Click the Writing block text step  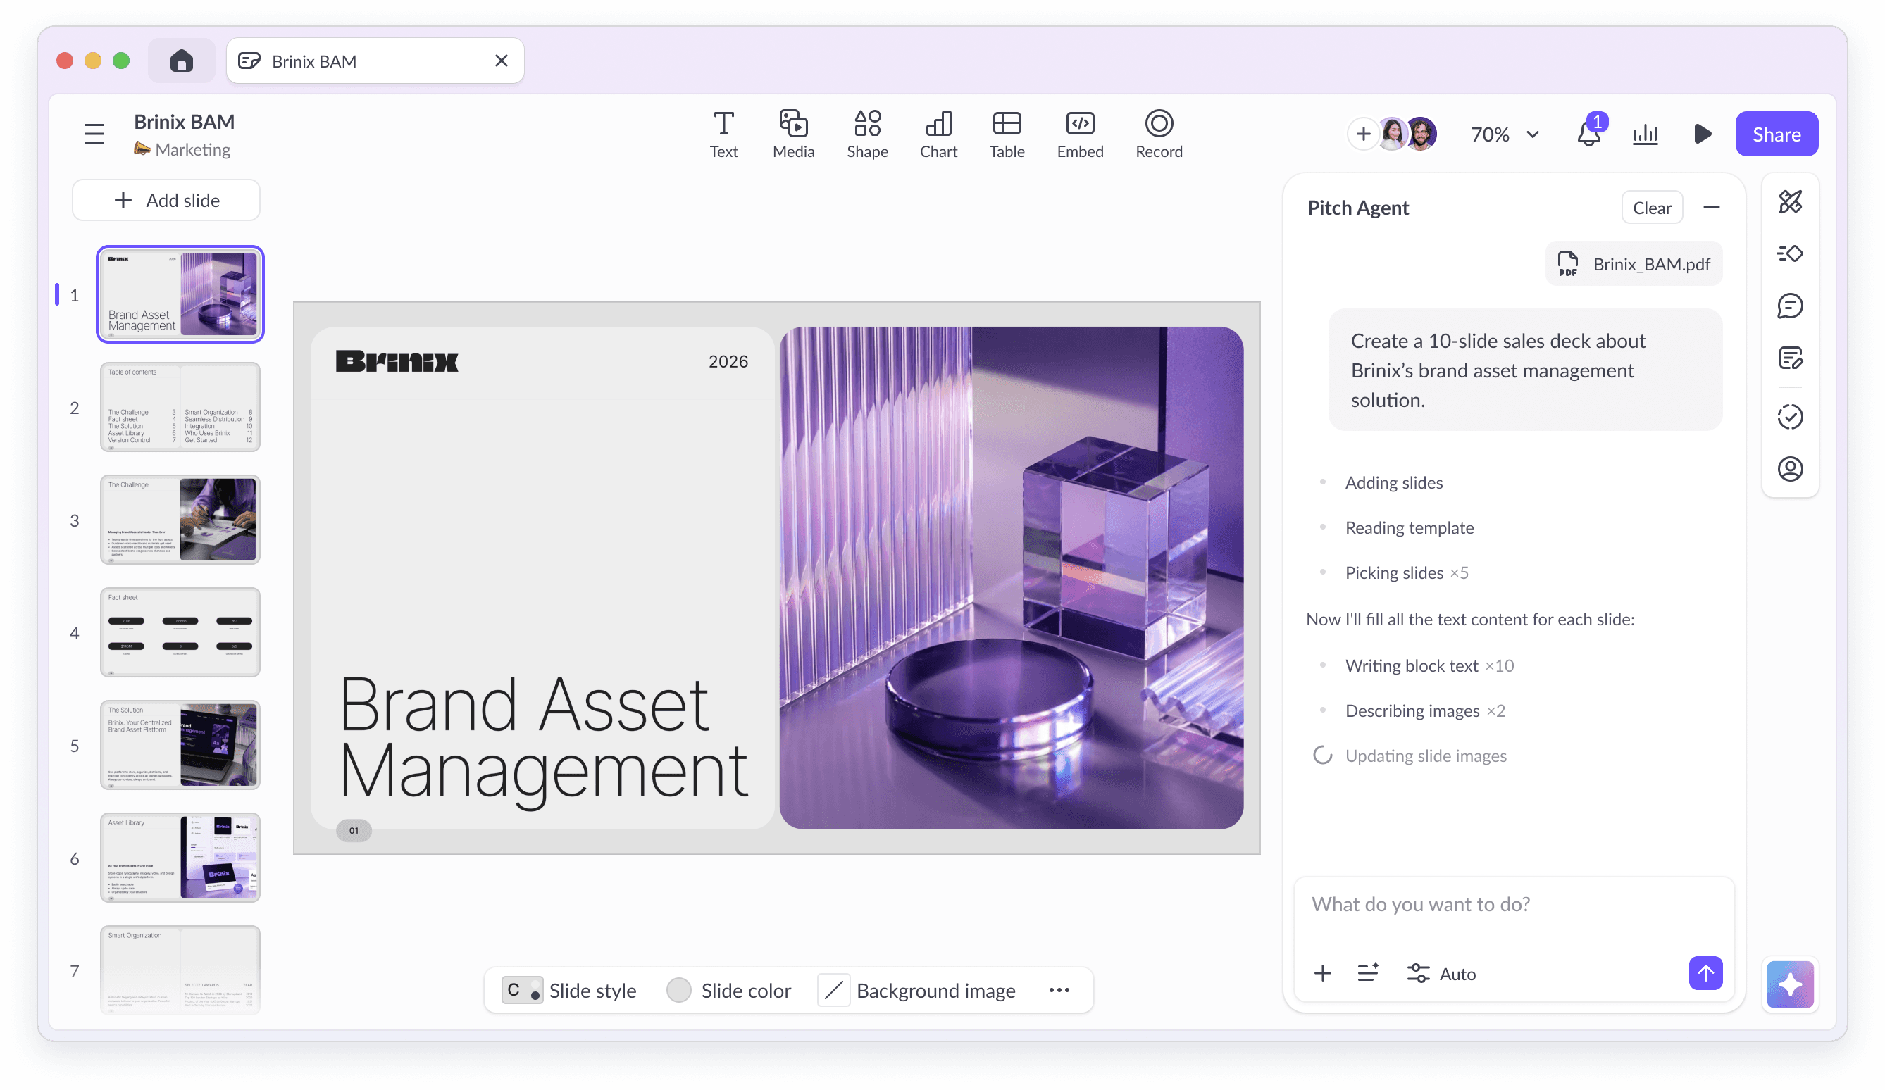[x=1429, y=665]
